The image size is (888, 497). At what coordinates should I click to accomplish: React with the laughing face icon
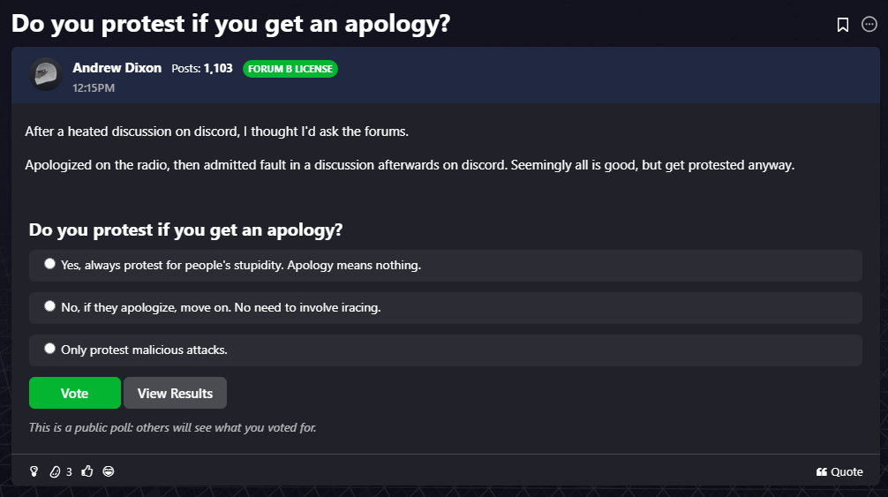(x=109, y=471)
